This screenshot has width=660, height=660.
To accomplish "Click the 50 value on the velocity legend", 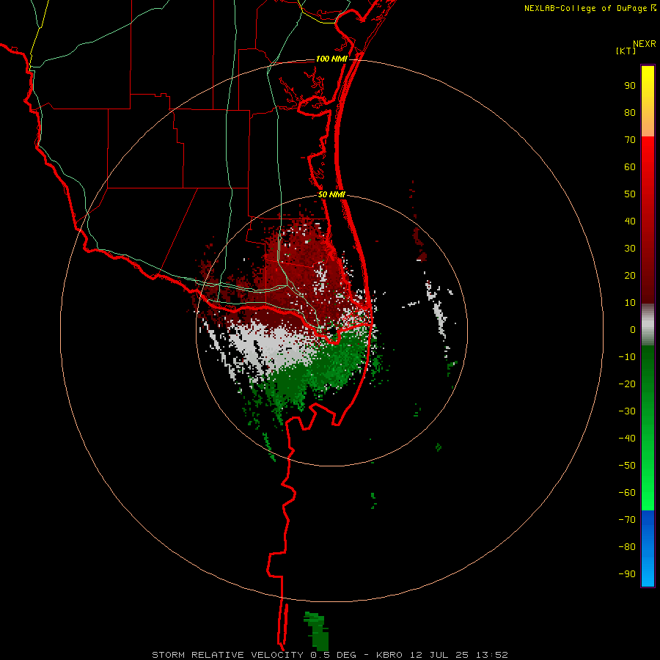I will (630, 194).
